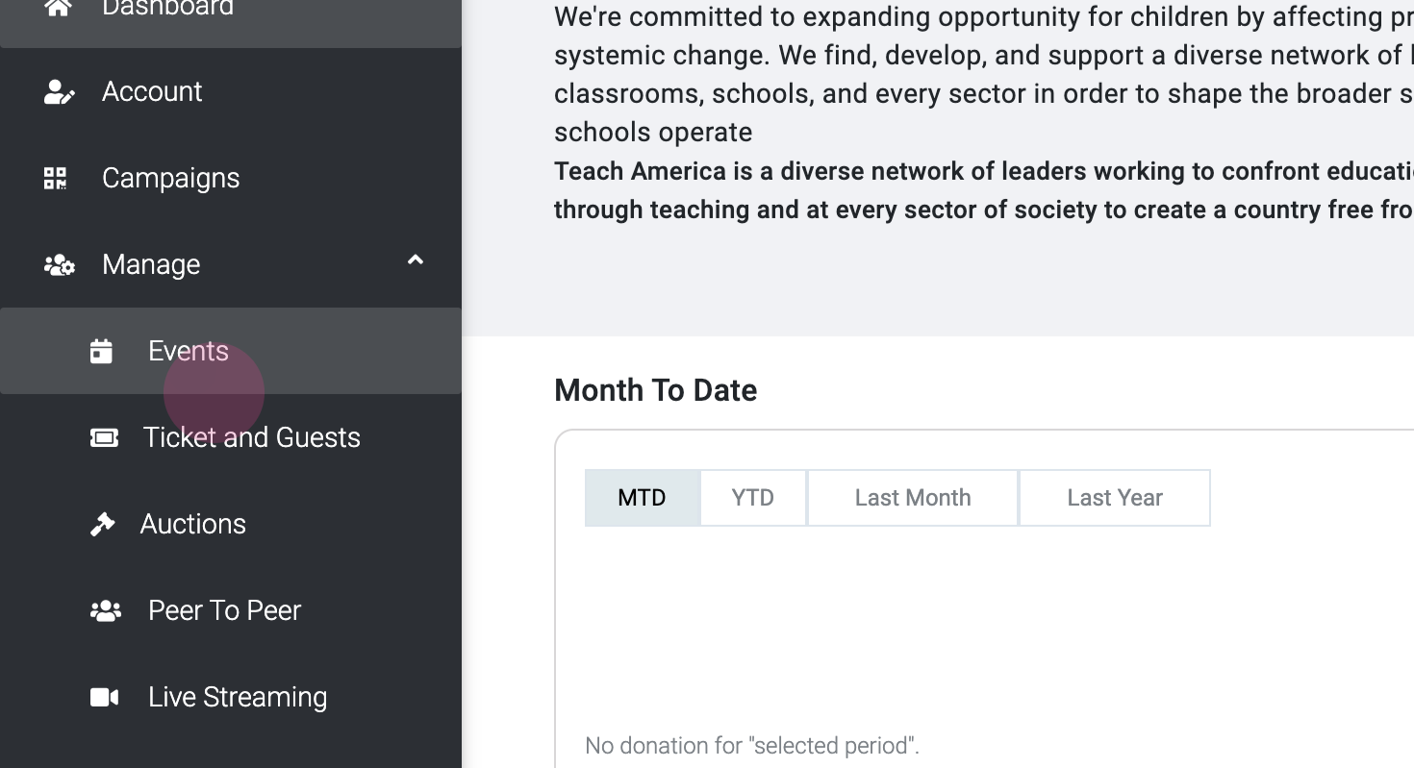Open the Auctions page link
1414x768 pixels.
[x=192, y=525]
